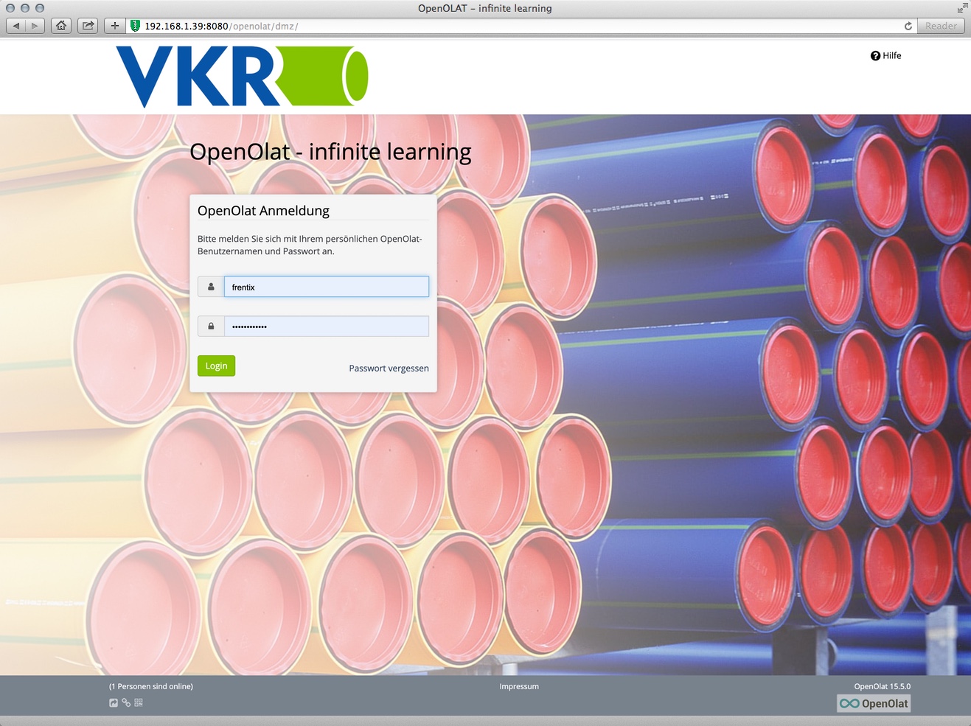Click the user icon beside the username field
Screen dimensions: 971x726
pos(211,287)
